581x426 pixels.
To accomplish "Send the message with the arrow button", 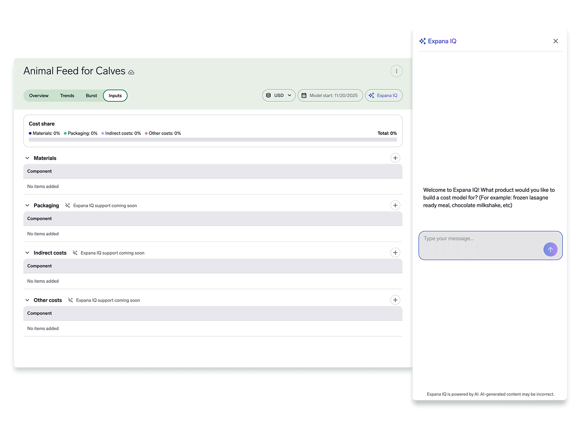I will tap(550, 250).
